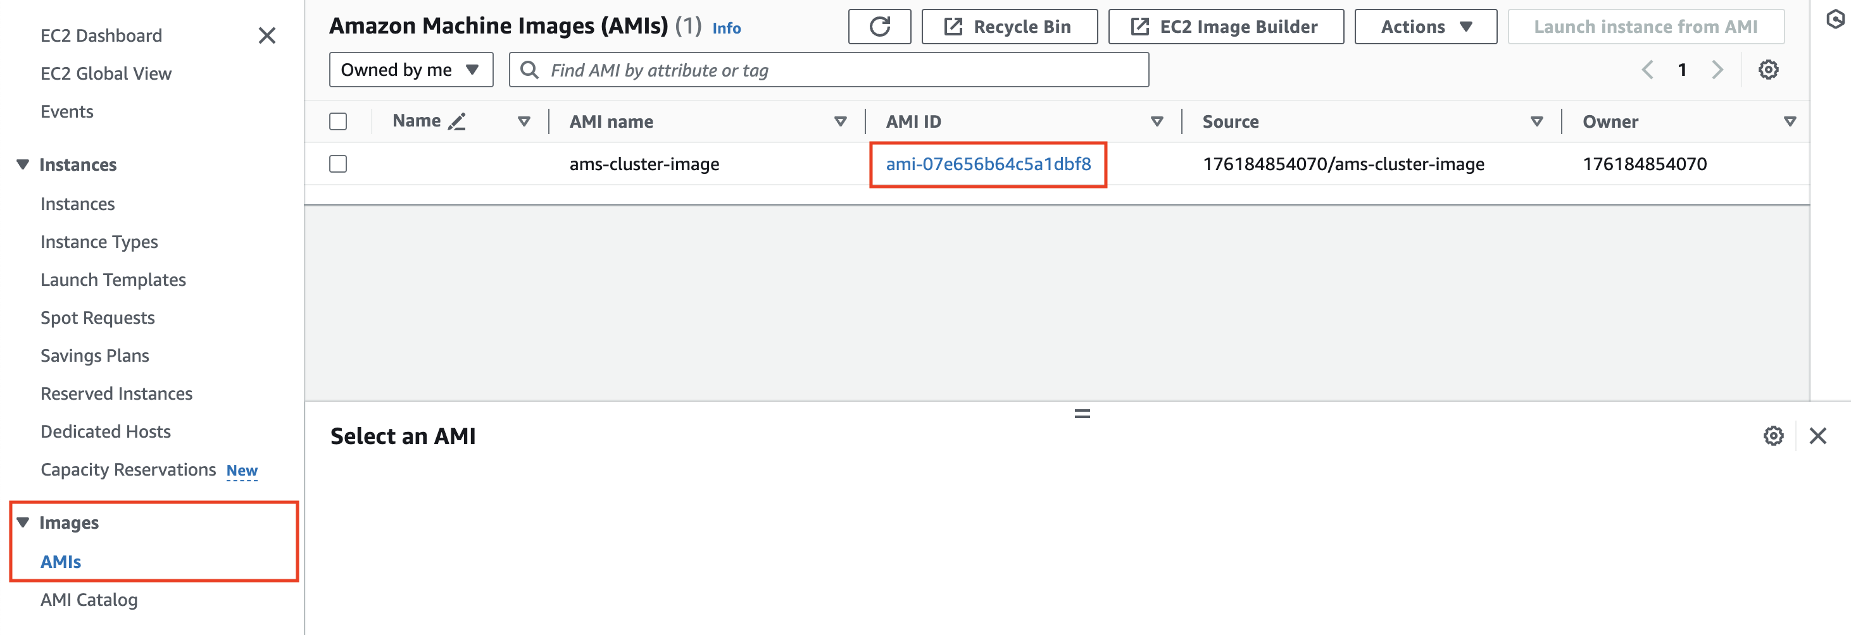Open AMIs in the sidebar
Image resolution: width=1851 pixels, height=635 pixels.
pyautogui.click(x=60, y=562)
